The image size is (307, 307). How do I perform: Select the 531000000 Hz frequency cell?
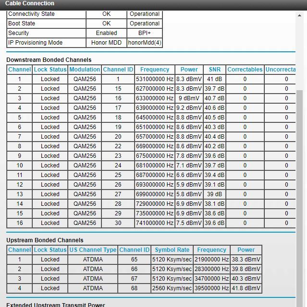[155, 79]
